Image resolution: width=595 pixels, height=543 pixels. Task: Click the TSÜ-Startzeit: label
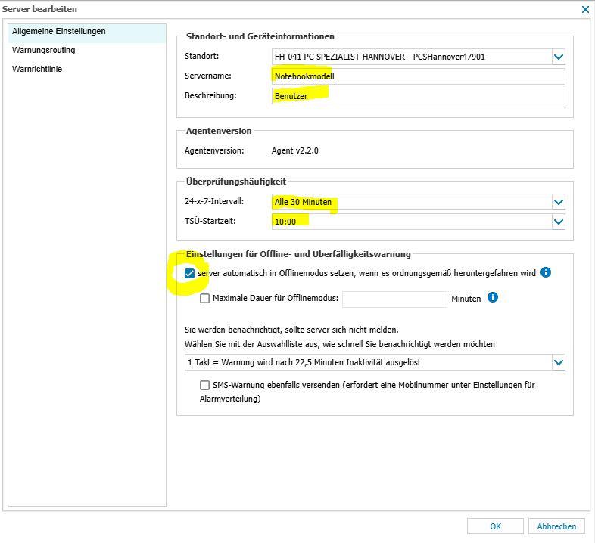click(x=210, y=221)
